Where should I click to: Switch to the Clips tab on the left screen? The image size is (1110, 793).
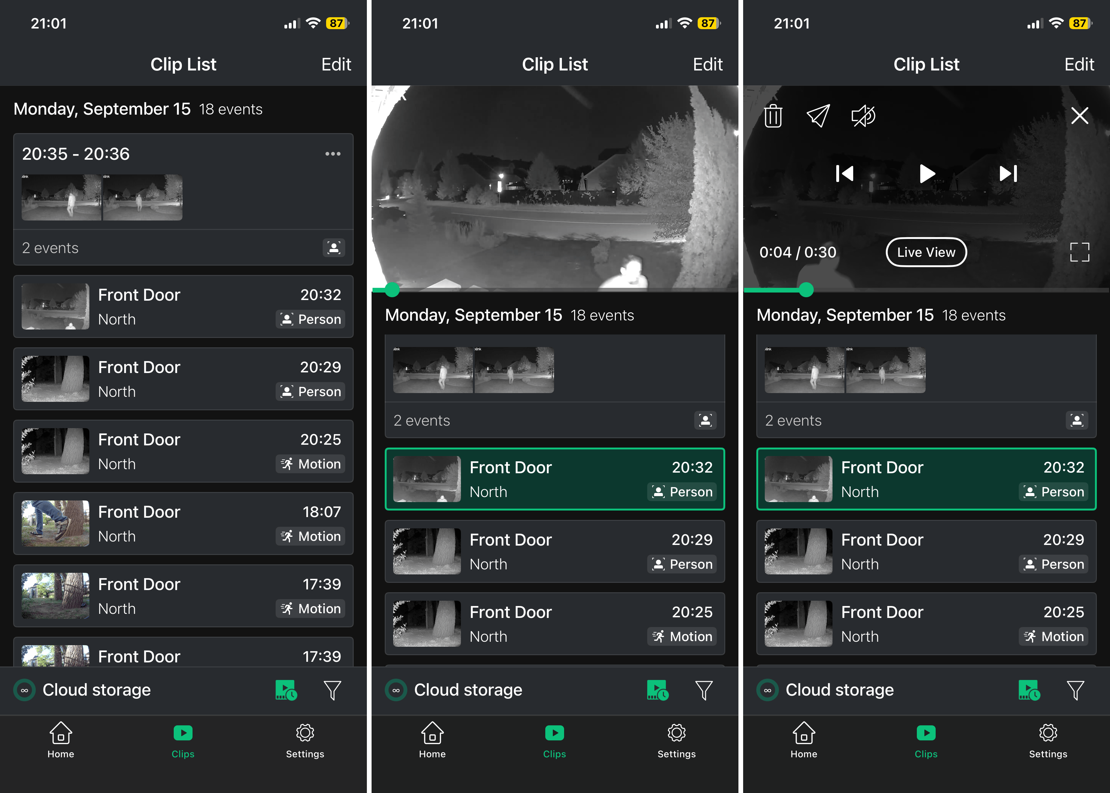click(183, 740)
